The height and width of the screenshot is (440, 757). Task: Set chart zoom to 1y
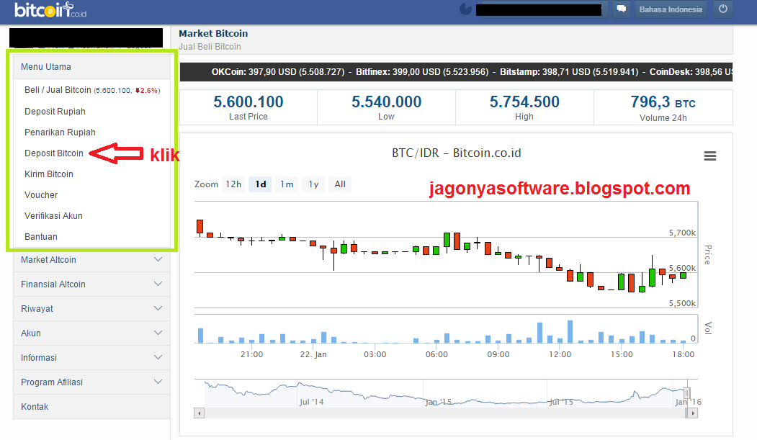click(314, 184)
